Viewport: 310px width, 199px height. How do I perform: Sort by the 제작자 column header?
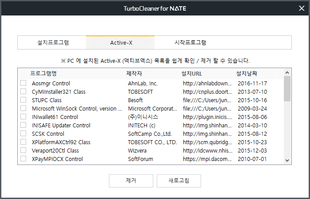[152, 74]
